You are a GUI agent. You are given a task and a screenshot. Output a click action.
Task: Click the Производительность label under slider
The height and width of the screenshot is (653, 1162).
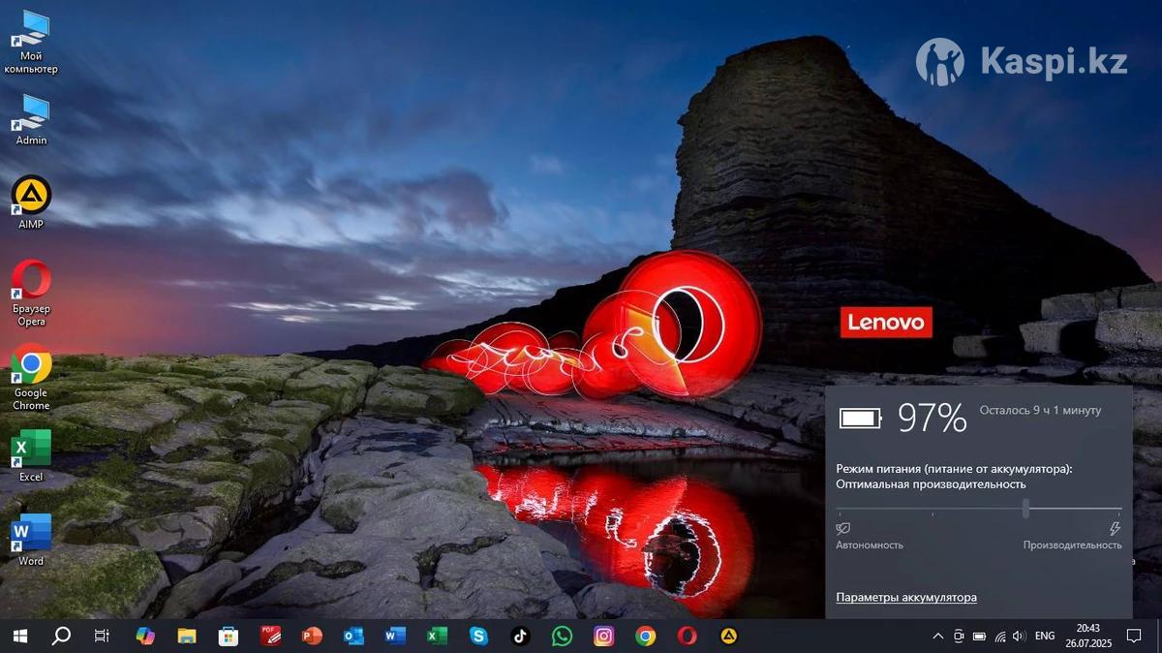[x=1072, y=545]
